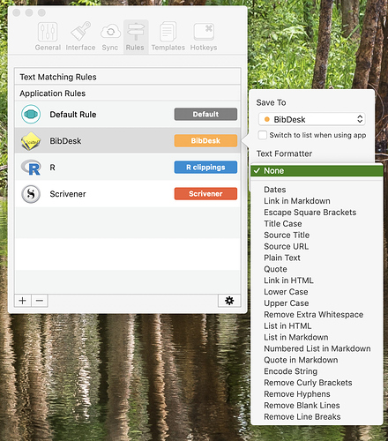Click the gear icon below rules list

[x=229, y=301]
